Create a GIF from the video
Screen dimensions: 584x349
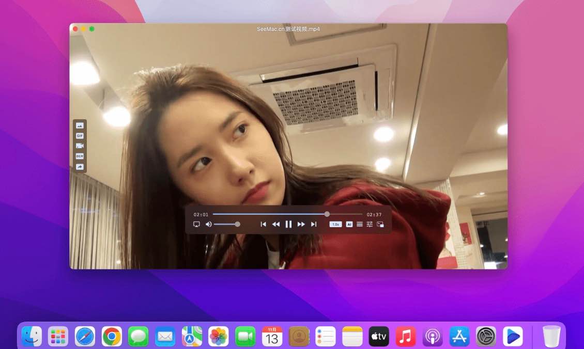click(80, 136)
